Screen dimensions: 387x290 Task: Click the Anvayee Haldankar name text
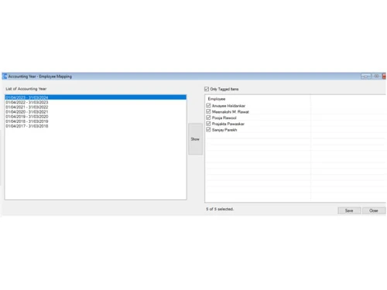tap(228, 106)
